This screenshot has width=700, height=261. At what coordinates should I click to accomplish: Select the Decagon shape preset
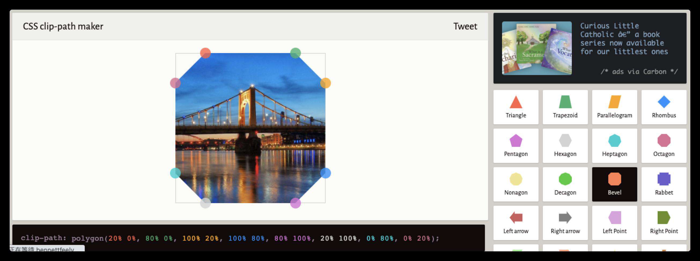pos(565,184)
